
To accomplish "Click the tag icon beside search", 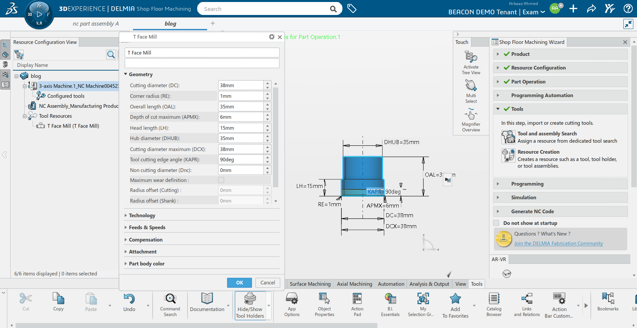I will 352,9.
